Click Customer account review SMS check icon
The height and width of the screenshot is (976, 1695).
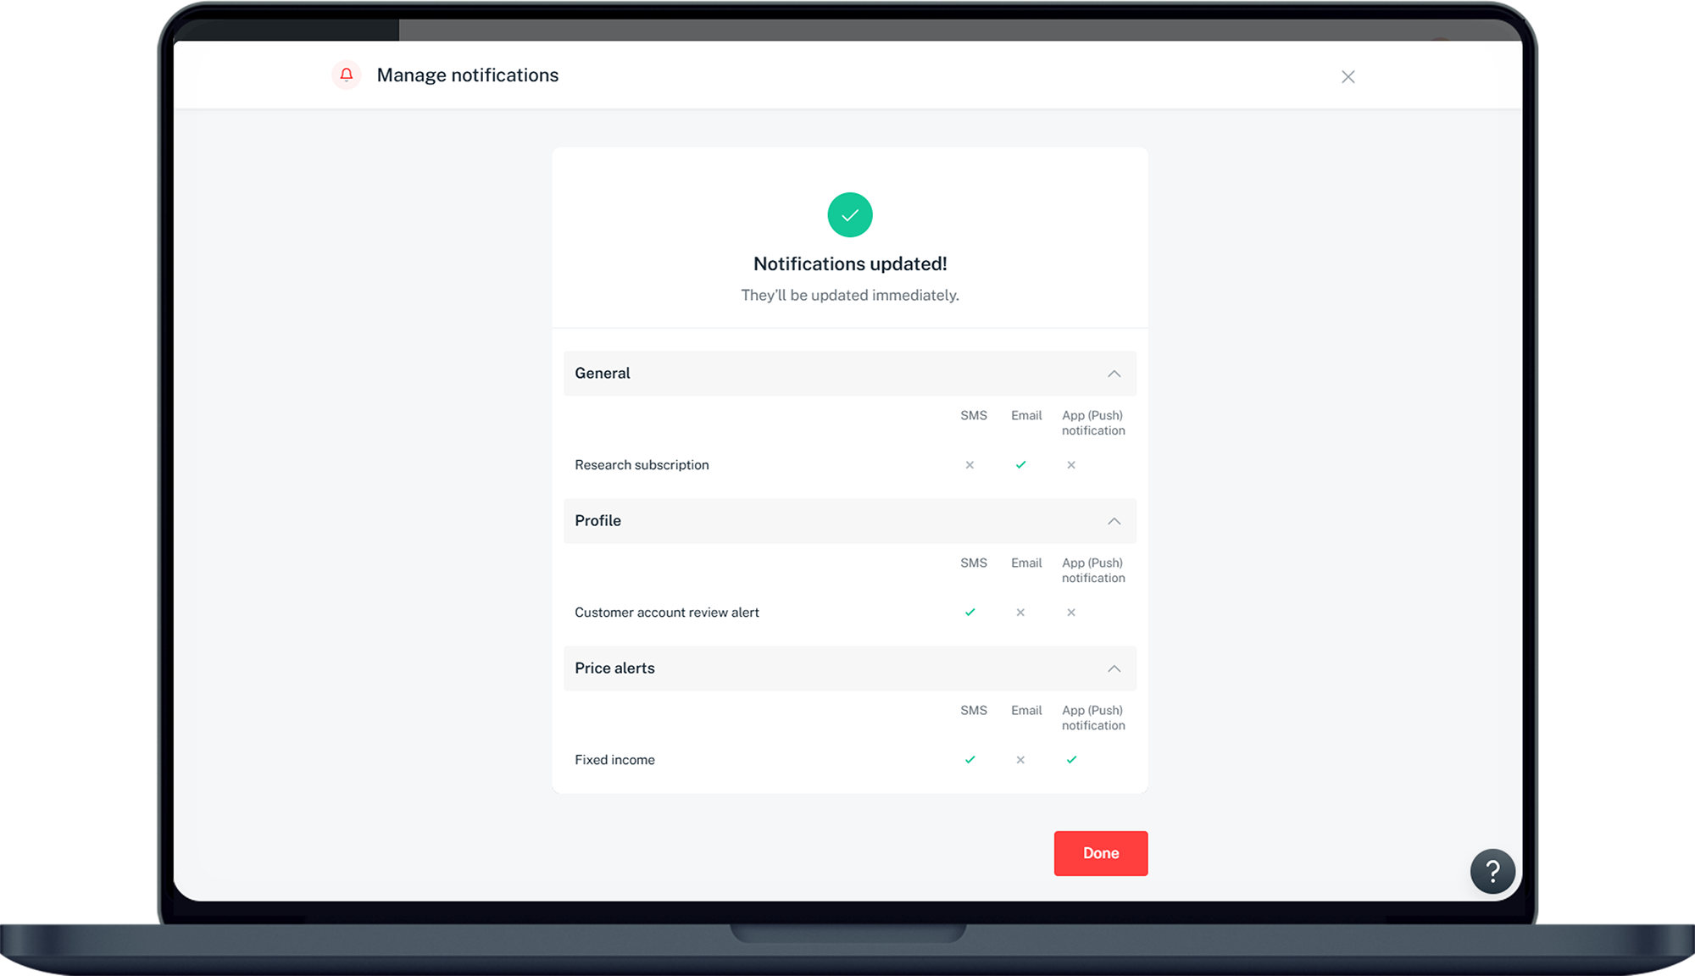click(x=970, y=613)
